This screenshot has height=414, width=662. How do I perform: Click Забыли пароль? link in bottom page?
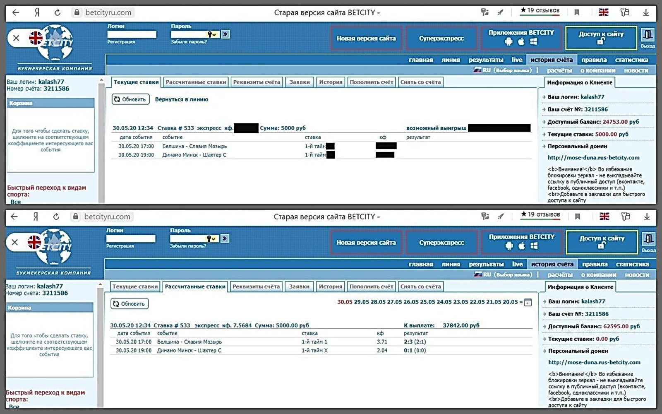tap(188, 246)
